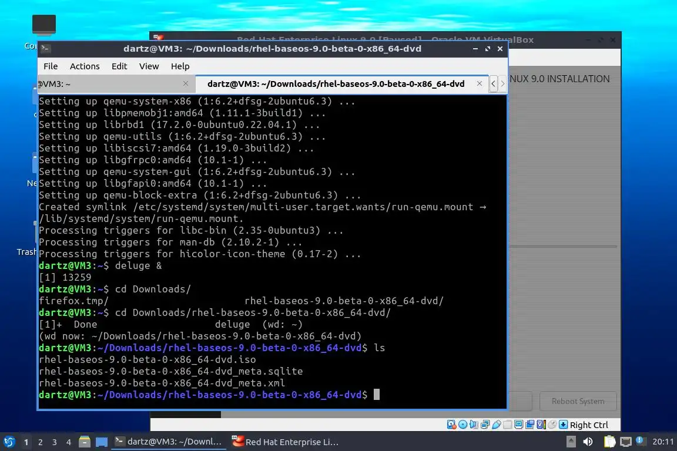The image size is (677, 451).
Task: Click VirtualBox keyboard capture arrow icon
Action: pyautogui.click(x=563, y=425)
